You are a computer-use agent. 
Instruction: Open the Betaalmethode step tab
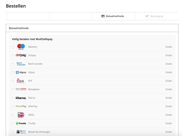point(113,16)
